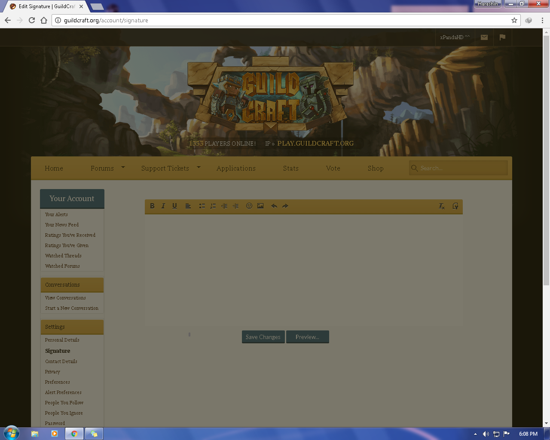Image resolution: width=550 pixels, height=440 pixels.
Task: Click the search magnifier icon
Action: pos(414,168)
